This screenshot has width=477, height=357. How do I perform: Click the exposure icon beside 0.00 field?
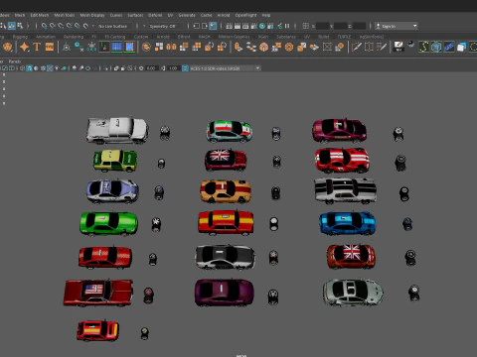click(141, 68)
